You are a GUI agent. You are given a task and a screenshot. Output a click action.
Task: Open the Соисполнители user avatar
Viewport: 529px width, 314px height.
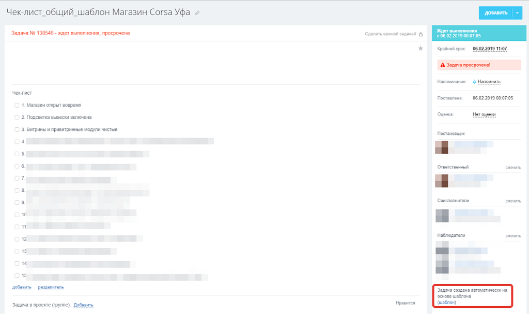(442, 216)
